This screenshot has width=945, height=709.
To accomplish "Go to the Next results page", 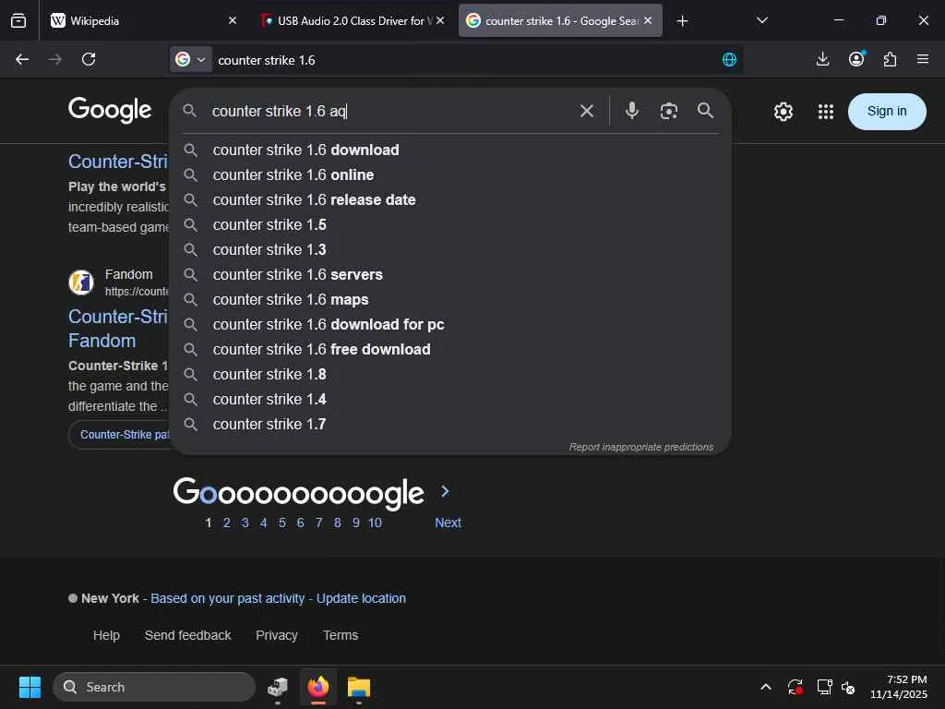I will 448,523.
